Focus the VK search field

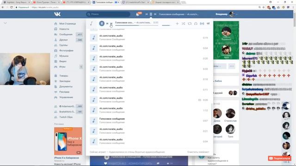coord(108,14)
